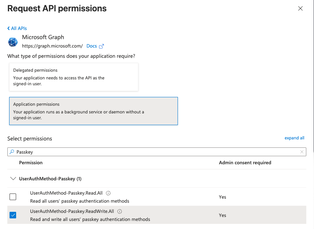Uncheck the UserAuthMethod-Passkey.ReadWrite.All checkbox

coord(13,215)
